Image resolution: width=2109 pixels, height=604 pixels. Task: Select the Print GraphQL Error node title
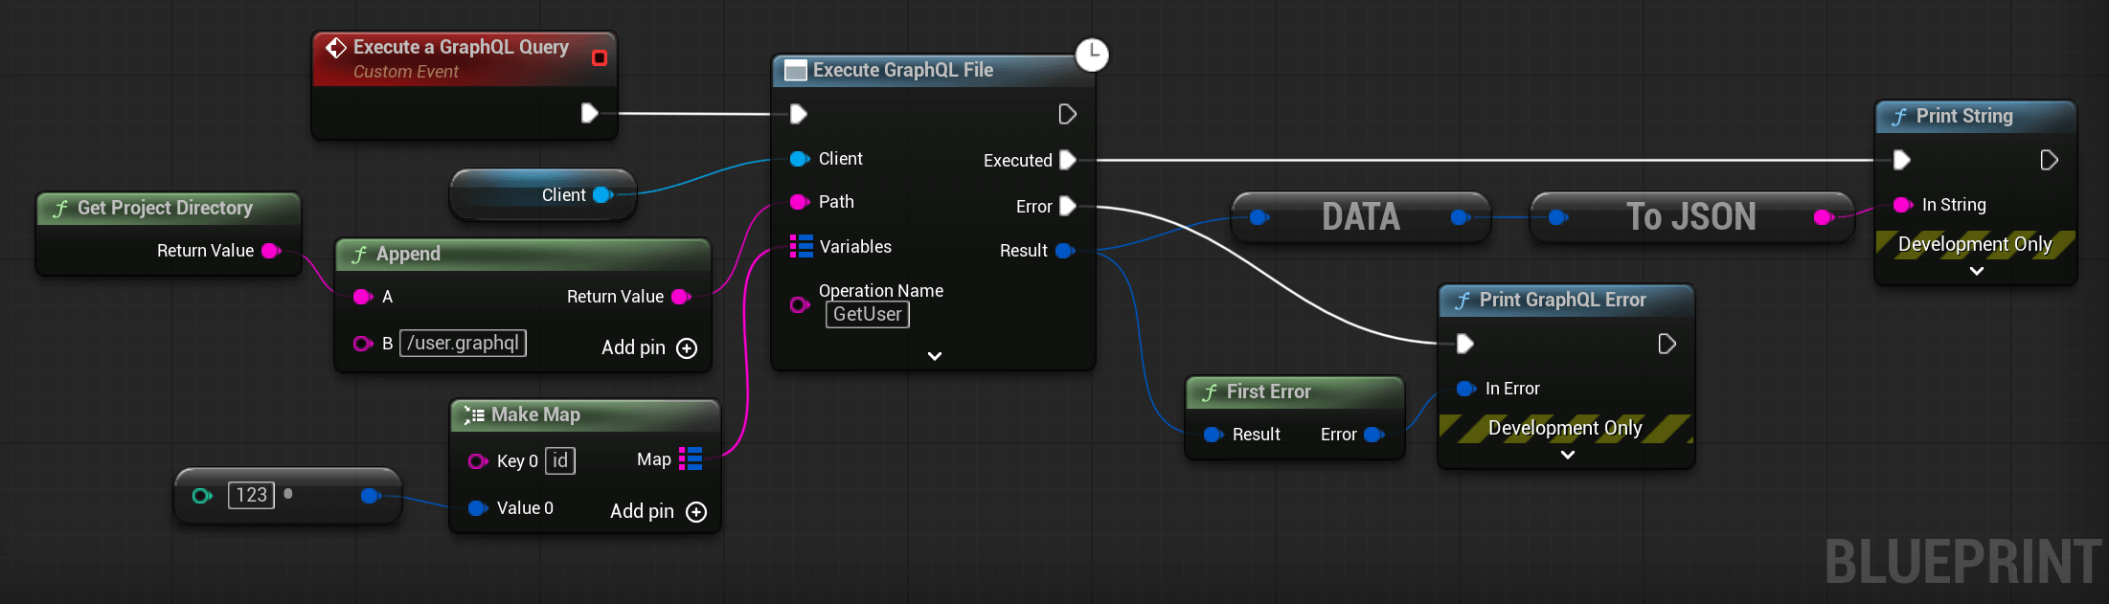(x=1562, y=300)
